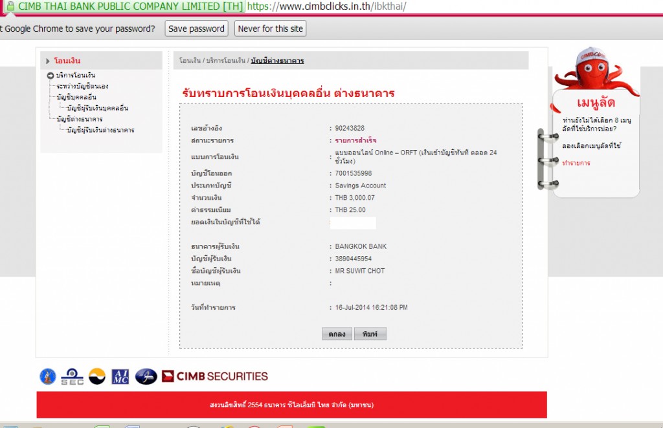Open บัญชีผู้รับเงินบุคคลอื่น sidebar item
The width and height of the screenshot is (663, 428).
tap(97, 108)
